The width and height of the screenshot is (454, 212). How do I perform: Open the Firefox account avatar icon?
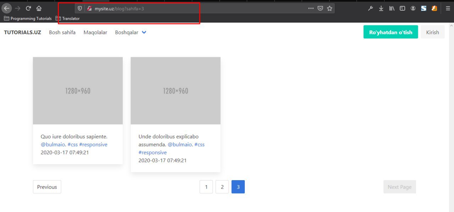[413, 8]
